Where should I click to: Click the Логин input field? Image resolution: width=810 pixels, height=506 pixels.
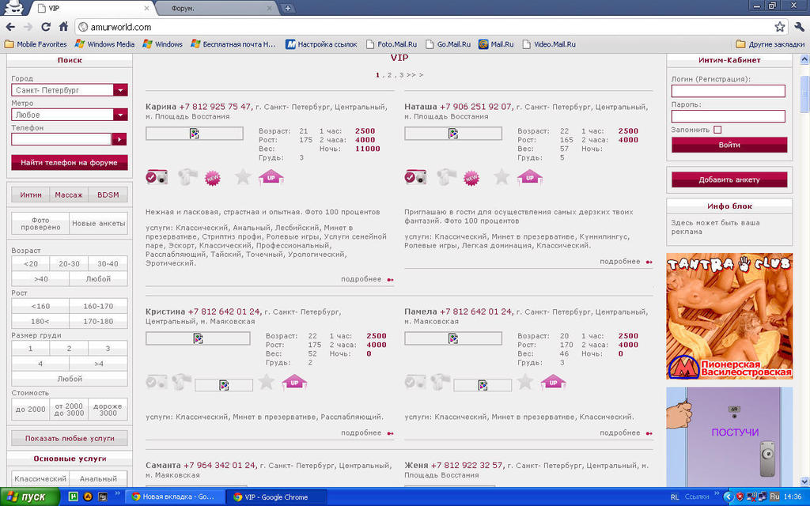click(728, 91)
